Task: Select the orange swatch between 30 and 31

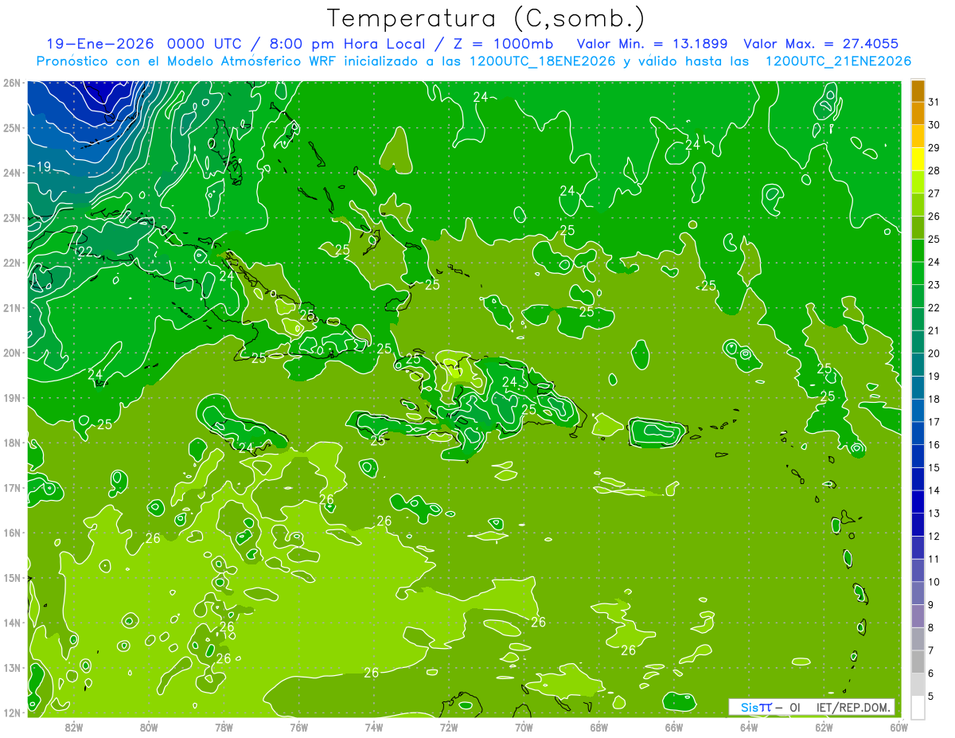Action: tap(918, 113)
